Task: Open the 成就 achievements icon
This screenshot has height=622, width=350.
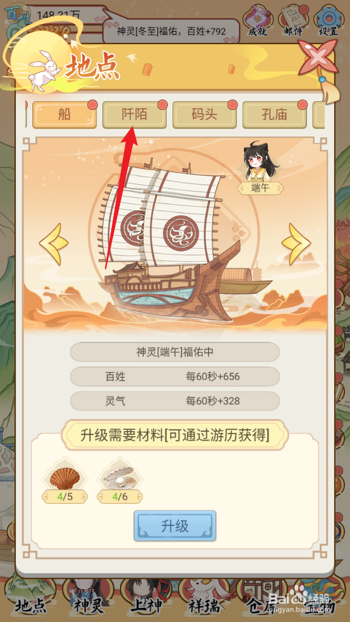Action: pos(258,20)
